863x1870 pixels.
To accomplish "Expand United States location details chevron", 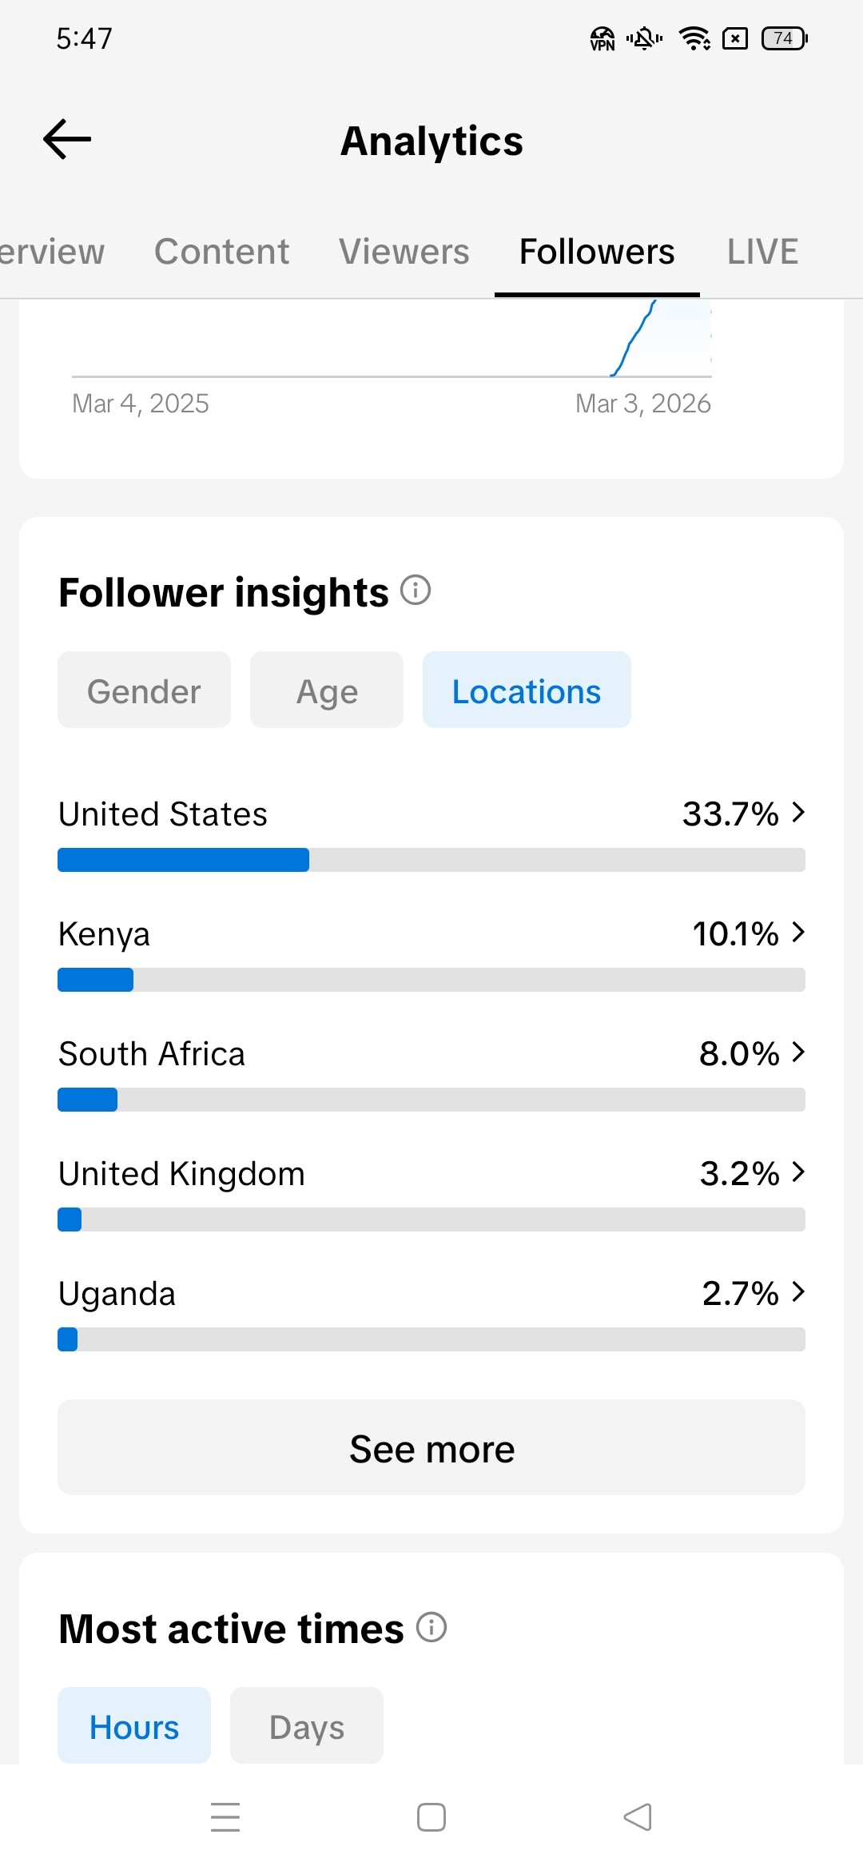I will (x=797, y=813).
